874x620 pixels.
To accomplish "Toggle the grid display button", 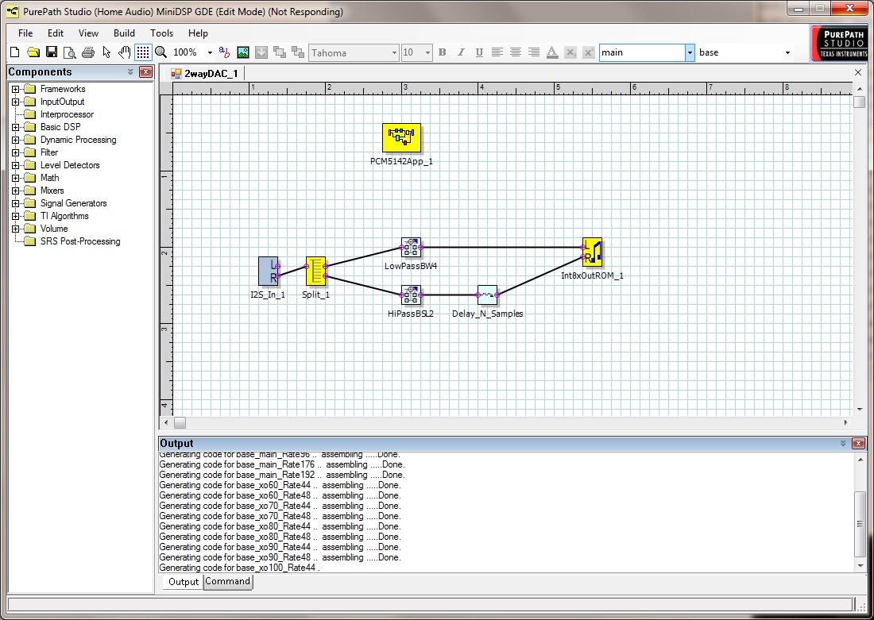I will [143, 52].
